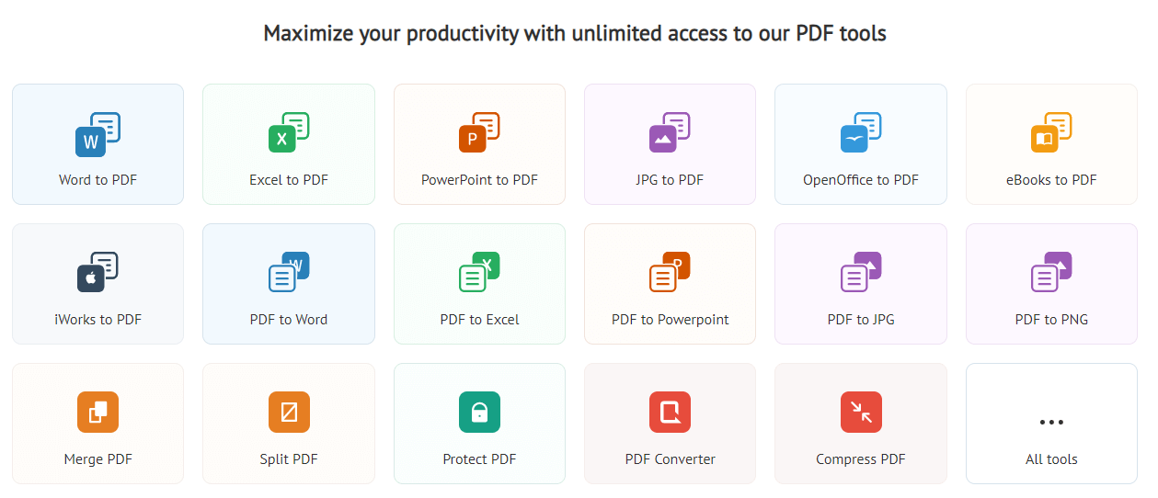This screenshot has width=1158, height=498.
Task: Go to PDF to Excel
Action: [x=479, y=320]
